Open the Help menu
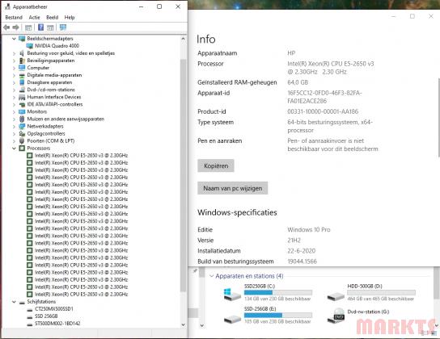Screen dimensions: 440x339 [x=70, y=18]
